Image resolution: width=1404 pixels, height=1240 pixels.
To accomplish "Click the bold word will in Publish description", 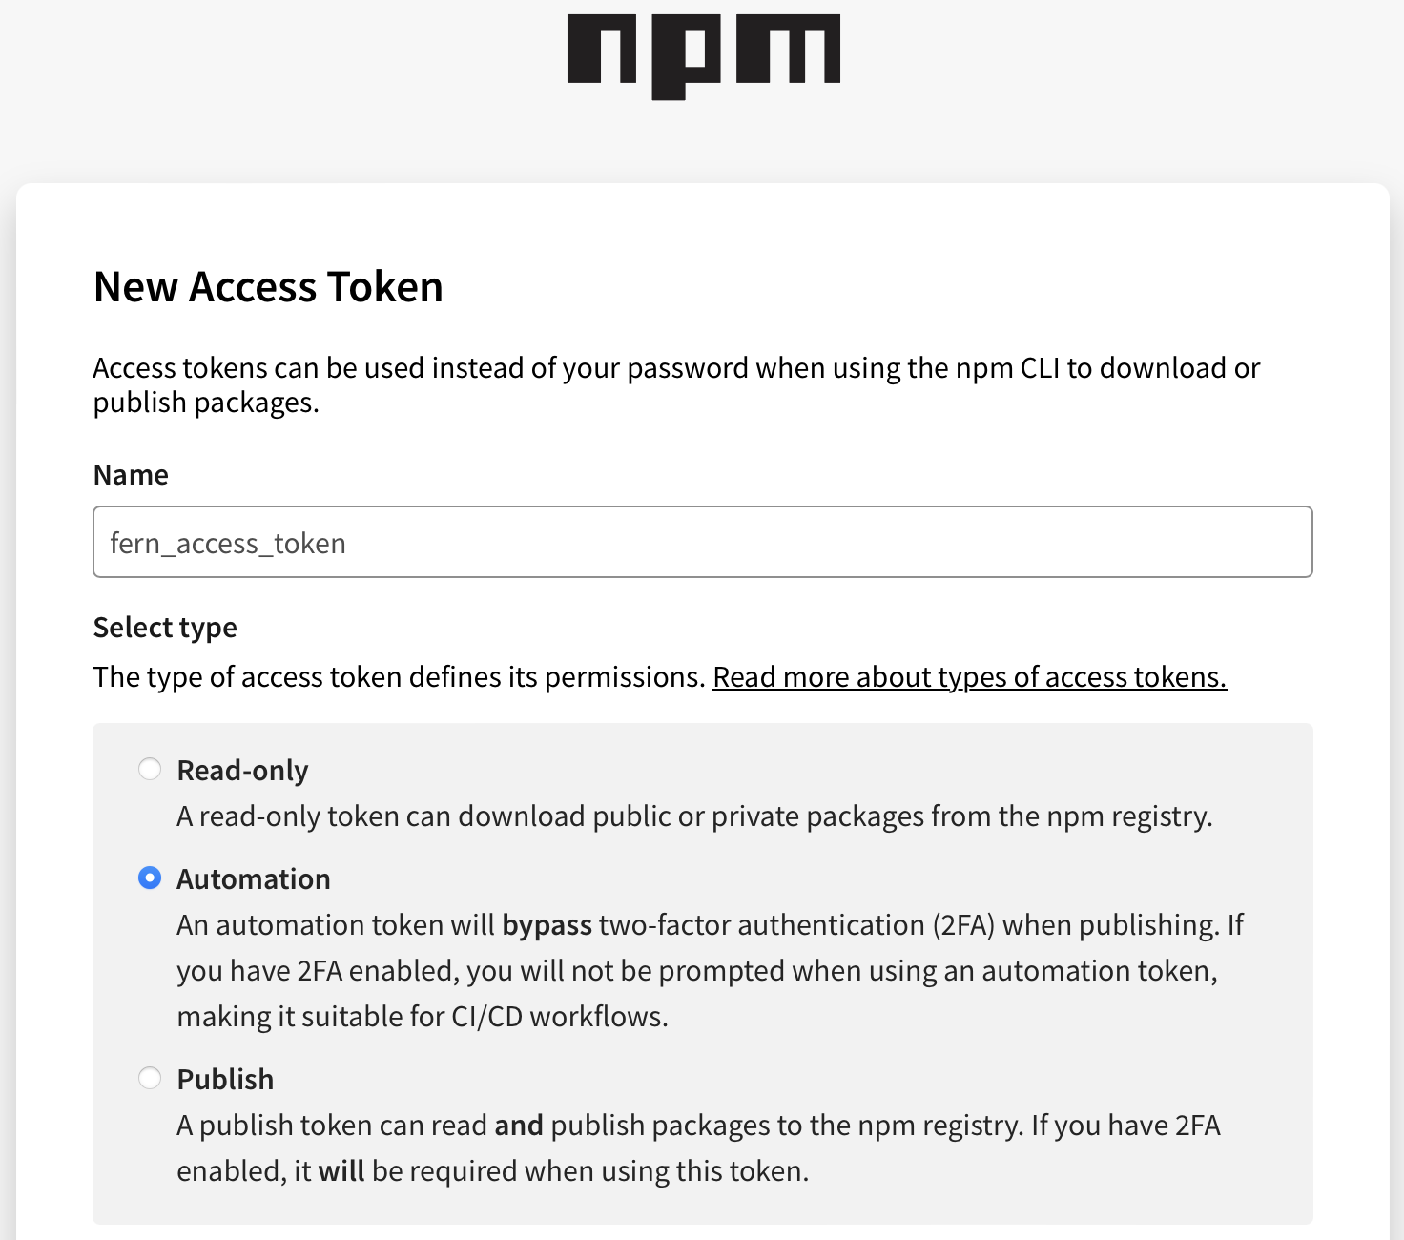I will 341,1171.
